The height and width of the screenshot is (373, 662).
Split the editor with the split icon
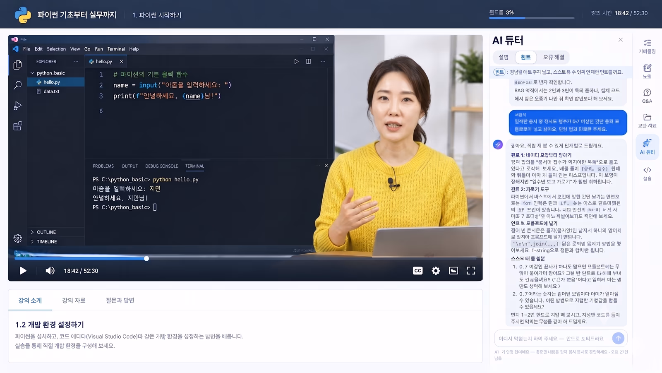[308, 61]
